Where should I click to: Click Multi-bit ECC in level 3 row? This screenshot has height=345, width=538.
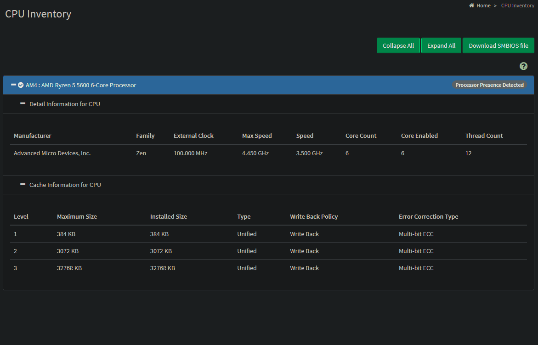coord(416,268)
